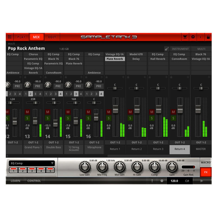Select the Plate Reverb effect on Return 1
Image resolution: width=217 pixels, height=217 pixels.
[x=114, y=59]
